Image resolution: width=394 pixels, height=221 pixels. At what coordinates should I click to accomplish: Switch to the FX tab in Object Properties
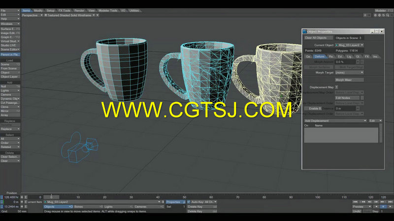click(367, 56)
